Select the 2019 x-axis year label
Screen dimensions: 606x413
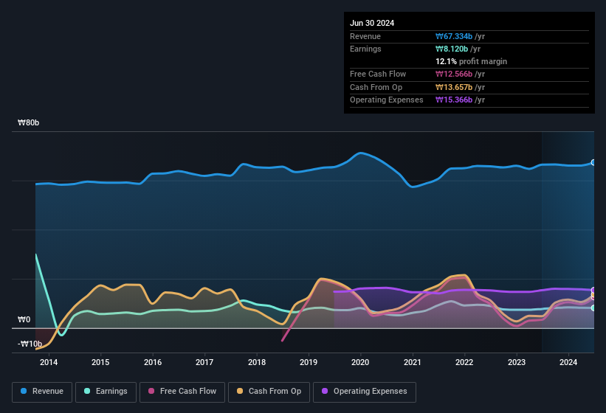coord(309,362)
